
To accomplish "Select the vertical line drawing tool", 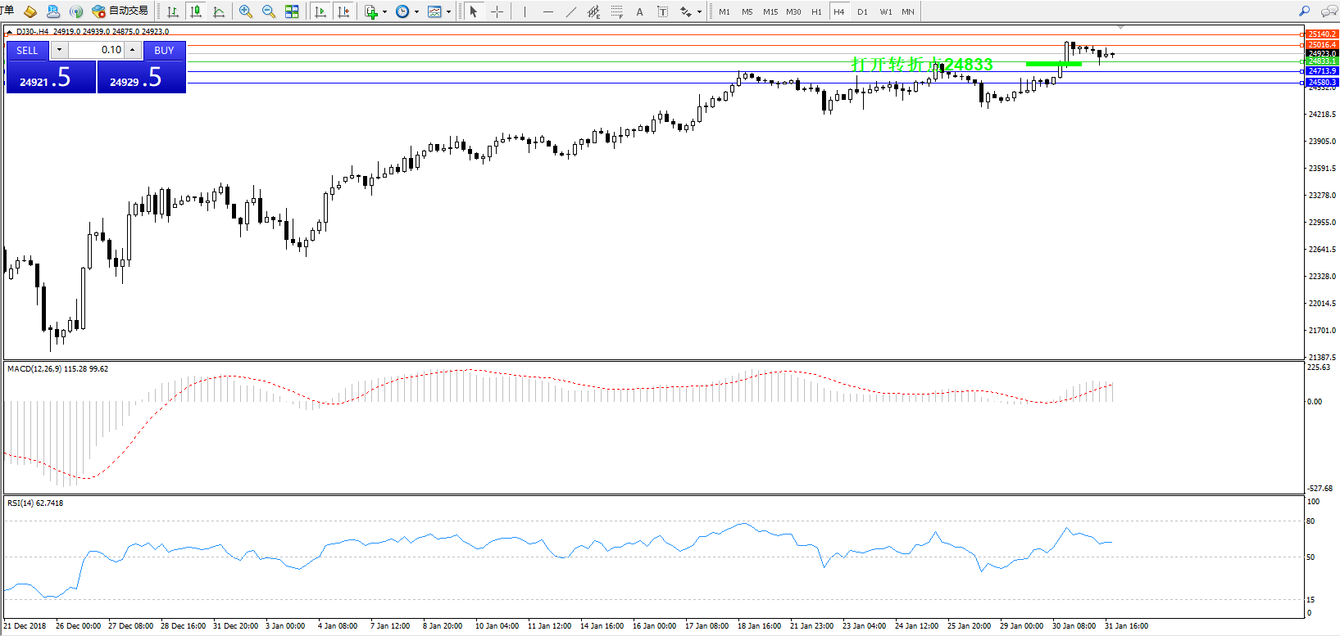I will 525,11.
